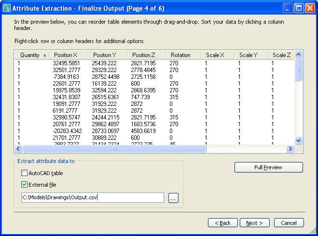Select the Position X cell 20761.2777
The width and height of the screenshot is (318, 236).
pyautogui.click(x=66, y=124)
